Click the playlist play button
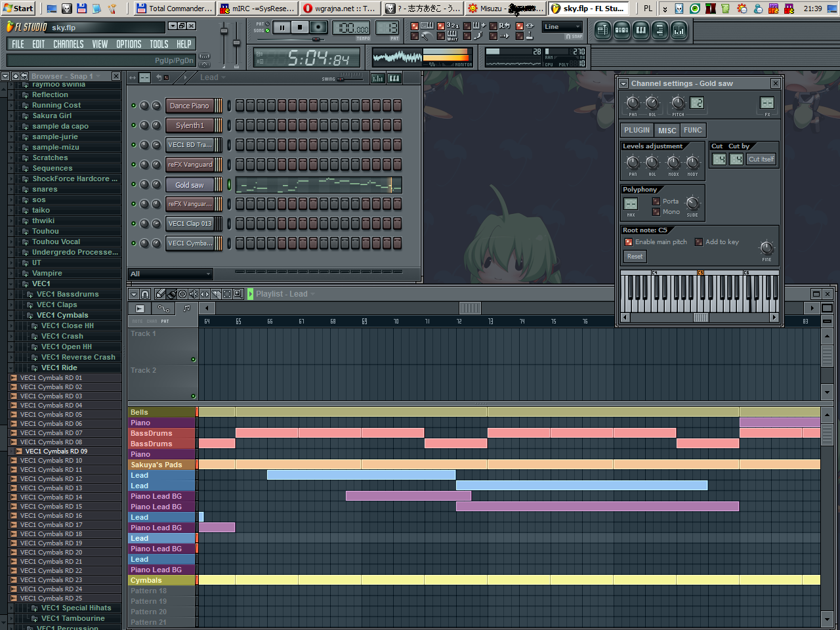 250,294
